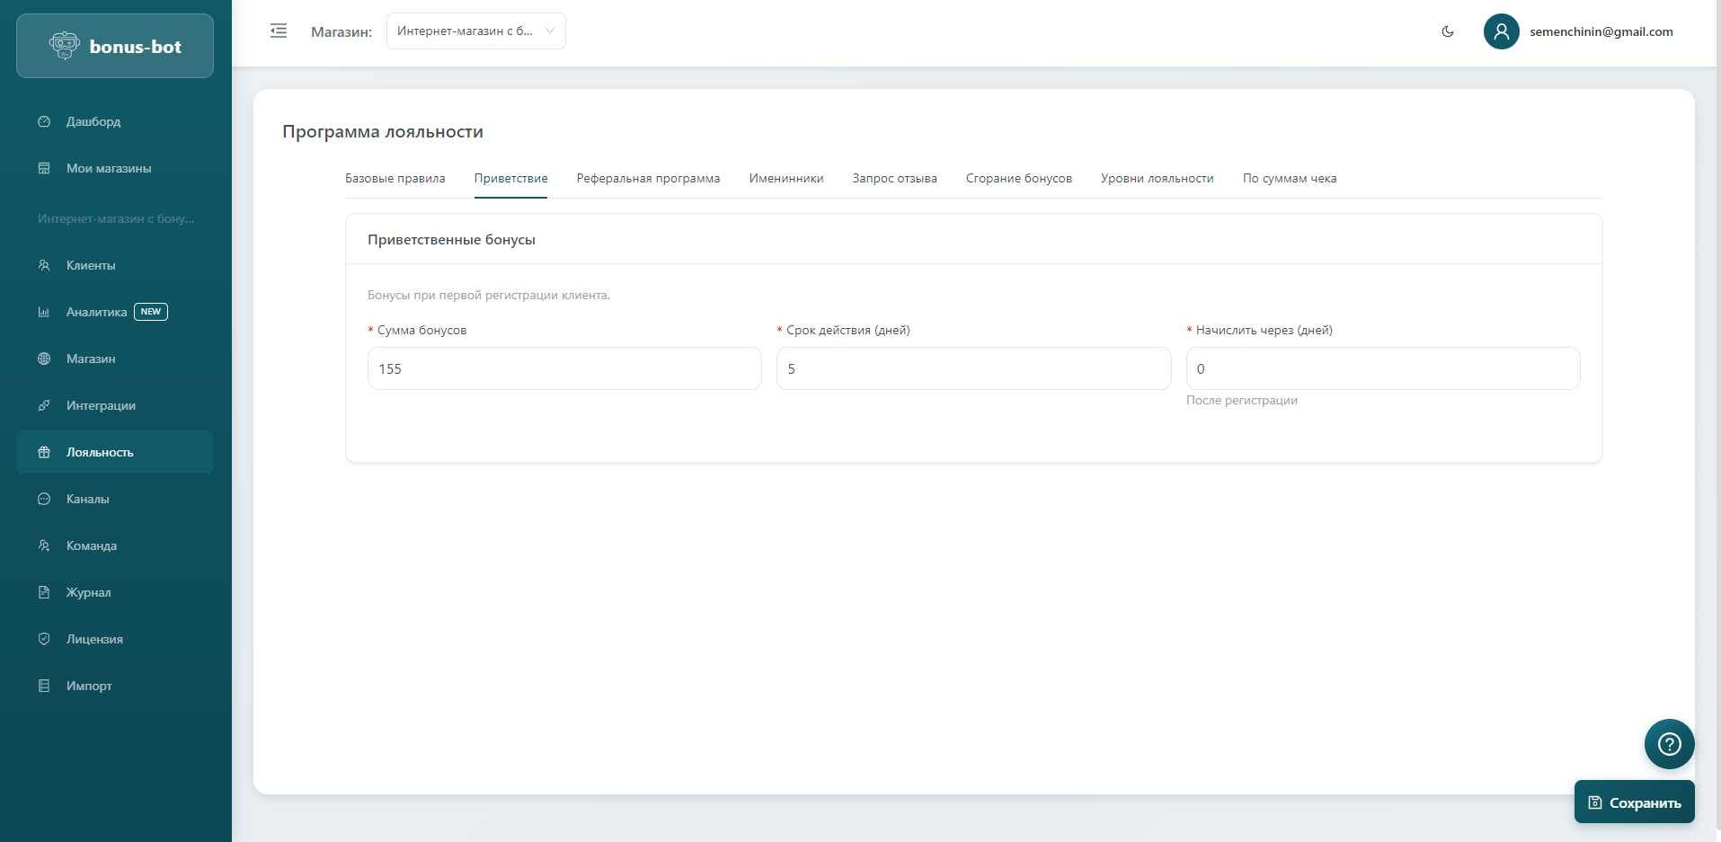1721x842 pixels.
Task: Open the Мои магазины sidebar link
Action: tap(109, 168)
